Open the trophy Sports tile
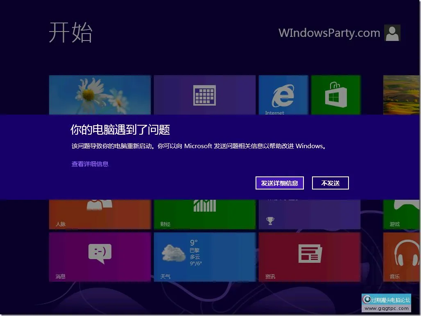Viewport: 421px width, 316px height. [309, 214]
